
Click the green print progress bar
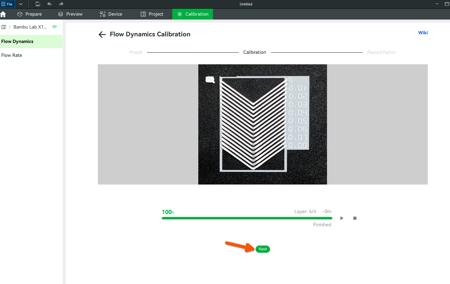[x=247, y=218]
